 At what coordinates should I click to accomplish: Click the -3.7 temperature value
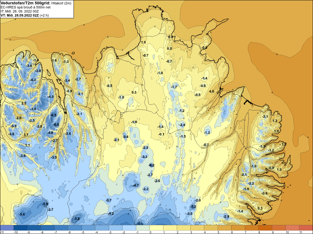click(108, 200)
